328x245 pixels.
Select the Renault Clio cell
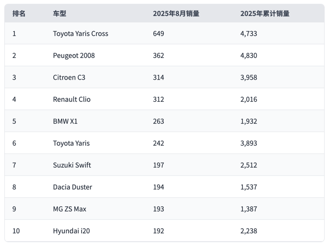click(72, 99)
